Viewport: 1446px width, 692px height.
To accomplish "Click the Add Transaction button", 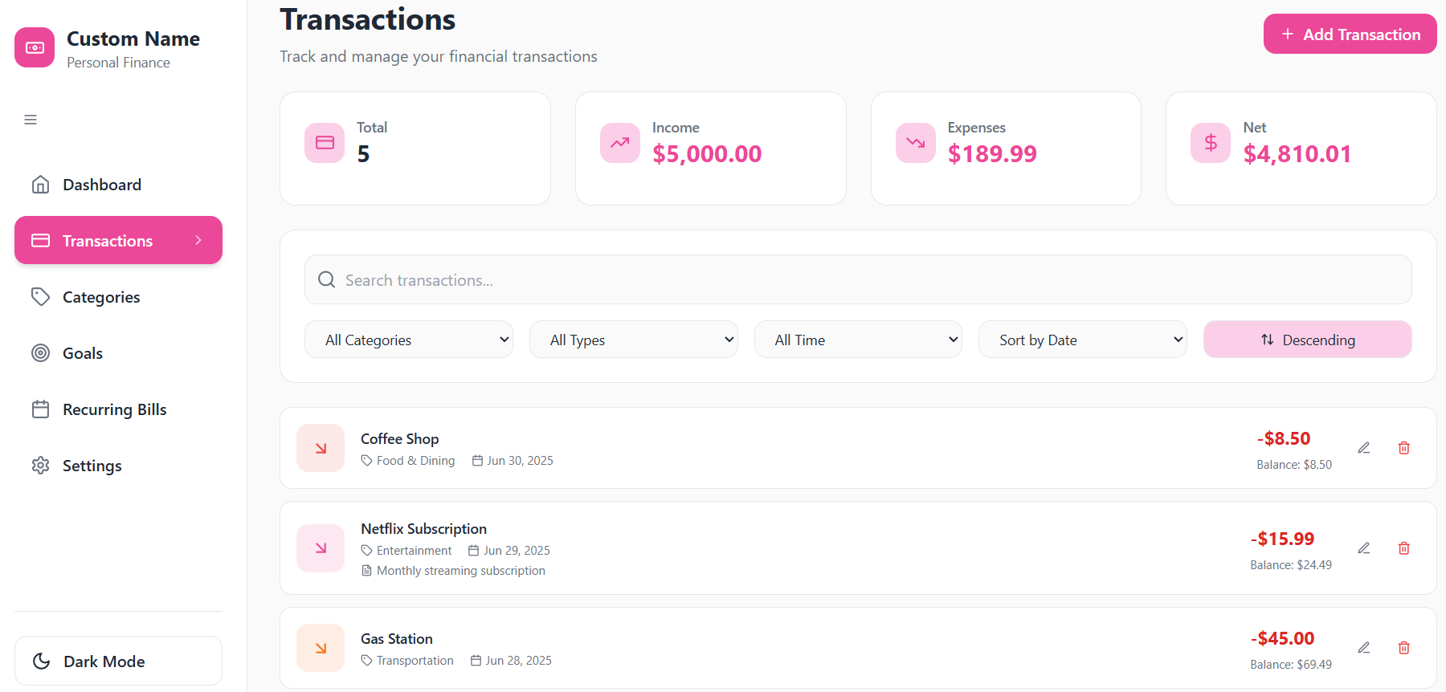I will click(1350, 35).
